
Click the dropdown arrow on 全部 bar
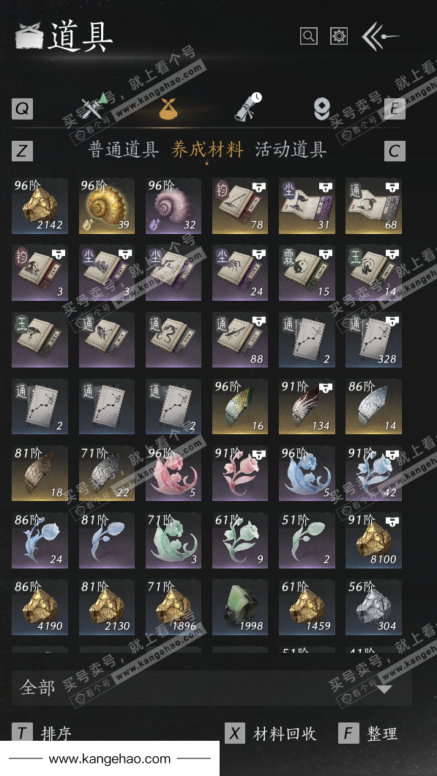pyautogui.click(x=384, y=689)
